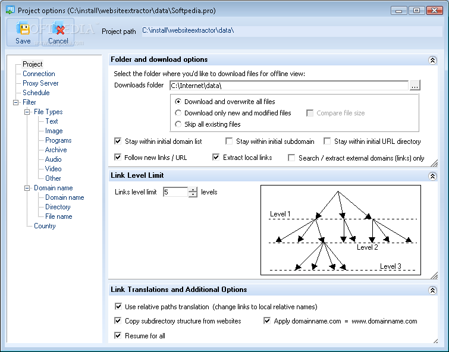This screenshot has width=449, height=352.
Task: Click the application icon in title bar
Action: (x=10, y=10)
